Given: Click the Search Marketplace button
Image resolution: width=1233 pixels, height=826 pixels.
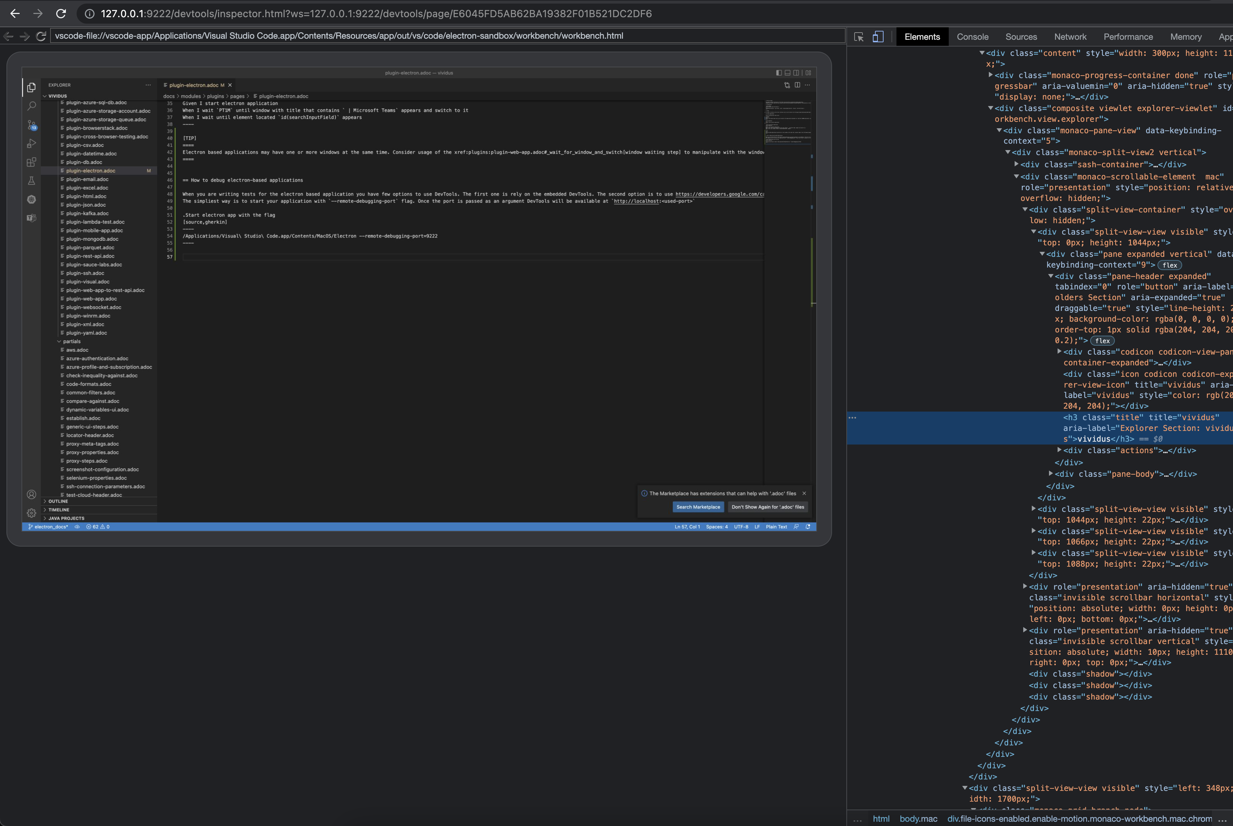Looking at the screenshot, I should coord(698,507).
